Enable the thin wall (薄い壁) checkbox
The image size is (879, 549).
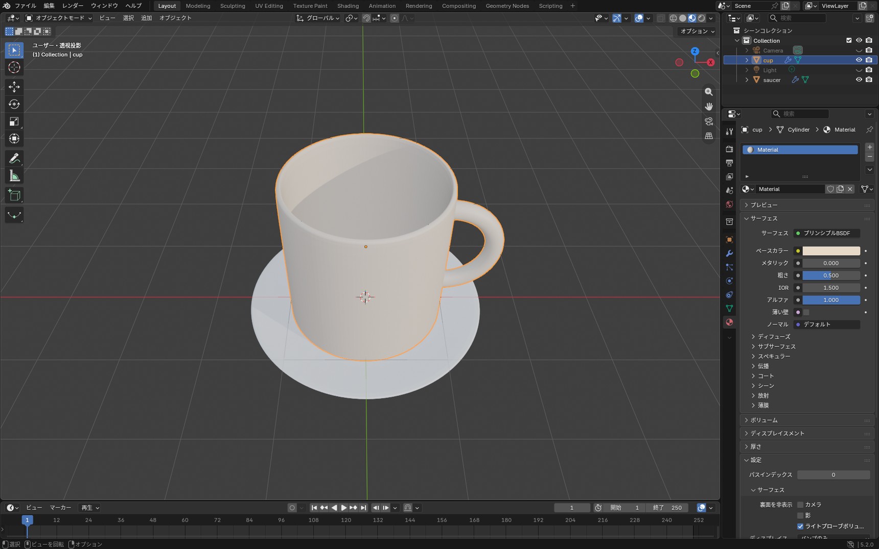[806, 312]
